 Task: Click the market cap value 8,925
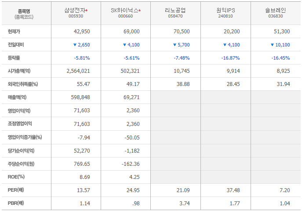(284, 71)
